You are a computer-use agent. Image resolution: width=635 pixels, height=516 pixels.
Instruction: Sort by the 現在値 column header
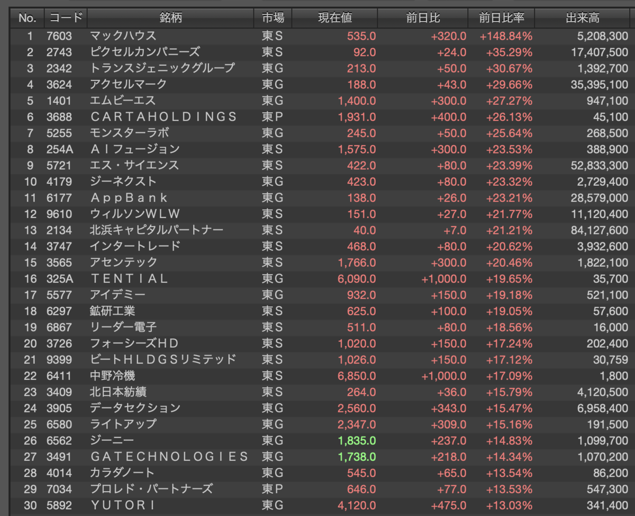(x=334, y=18)
